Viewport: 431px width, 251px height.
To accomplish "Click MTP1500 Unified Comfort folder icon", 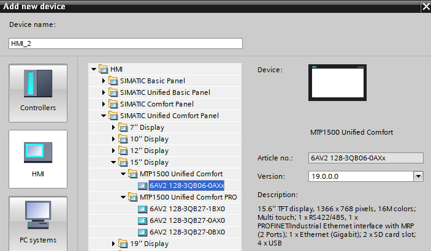I will [133, 174].
